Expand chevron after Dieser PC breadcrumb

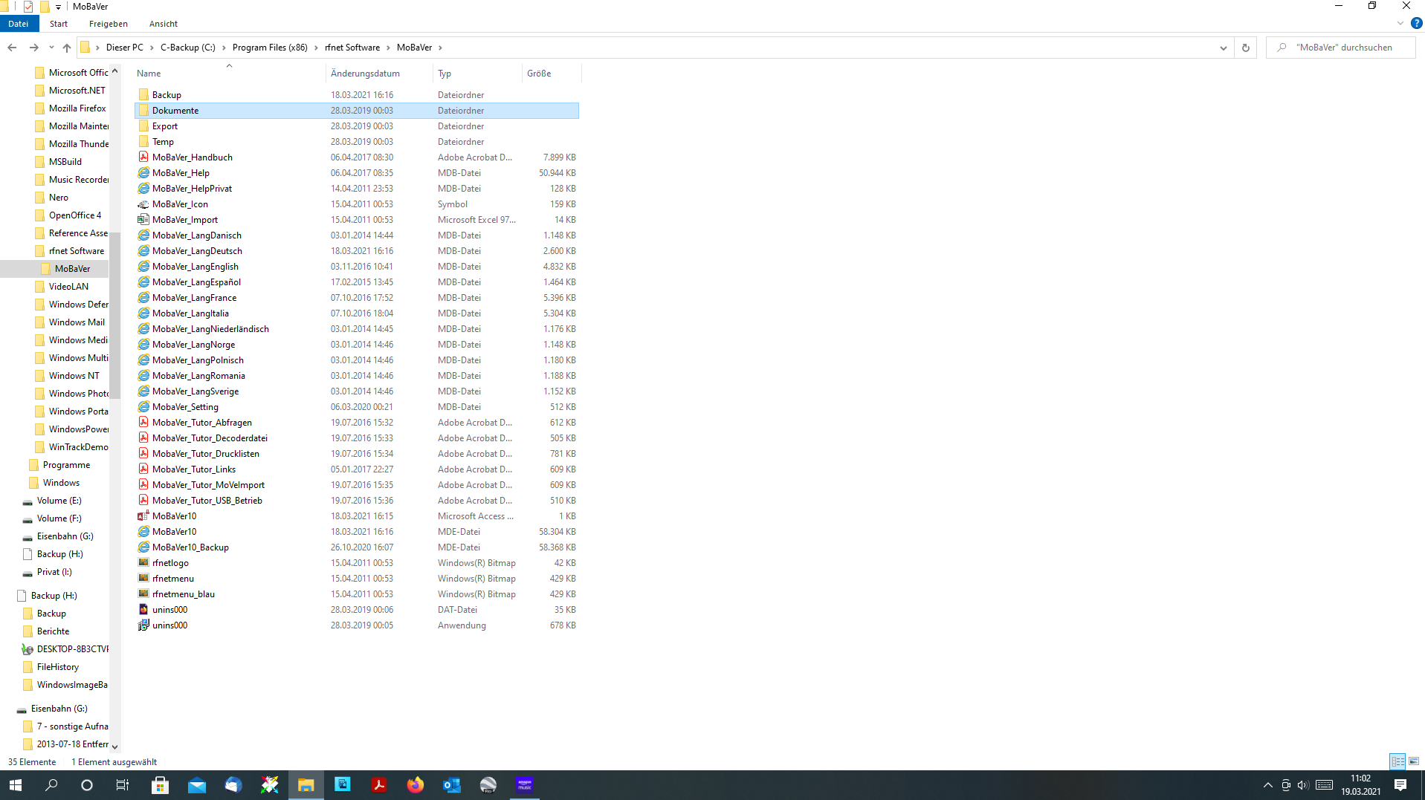coord(152,48)
